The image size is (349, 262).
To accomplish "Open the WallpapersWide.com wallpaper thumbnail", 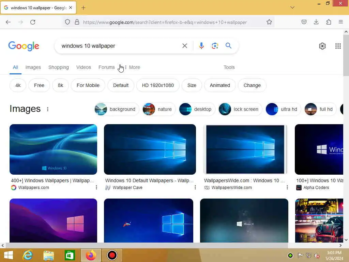I will coord(245,149).
